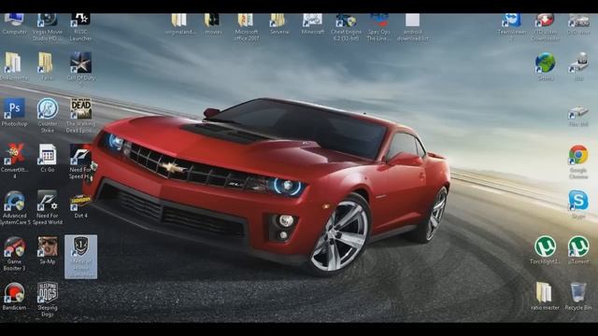Open the ConvertXt shortcut icon
The height and width of the screenshot is (336, 598).
click(15, 161)
